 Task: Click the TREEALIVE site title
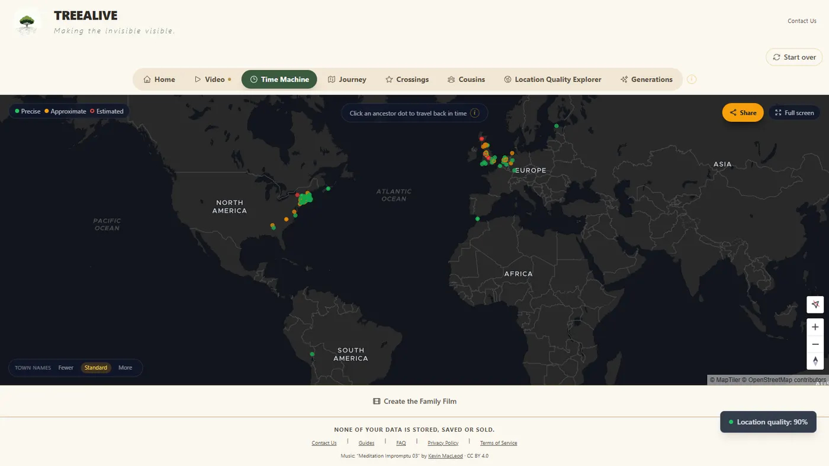click(85, 15)
